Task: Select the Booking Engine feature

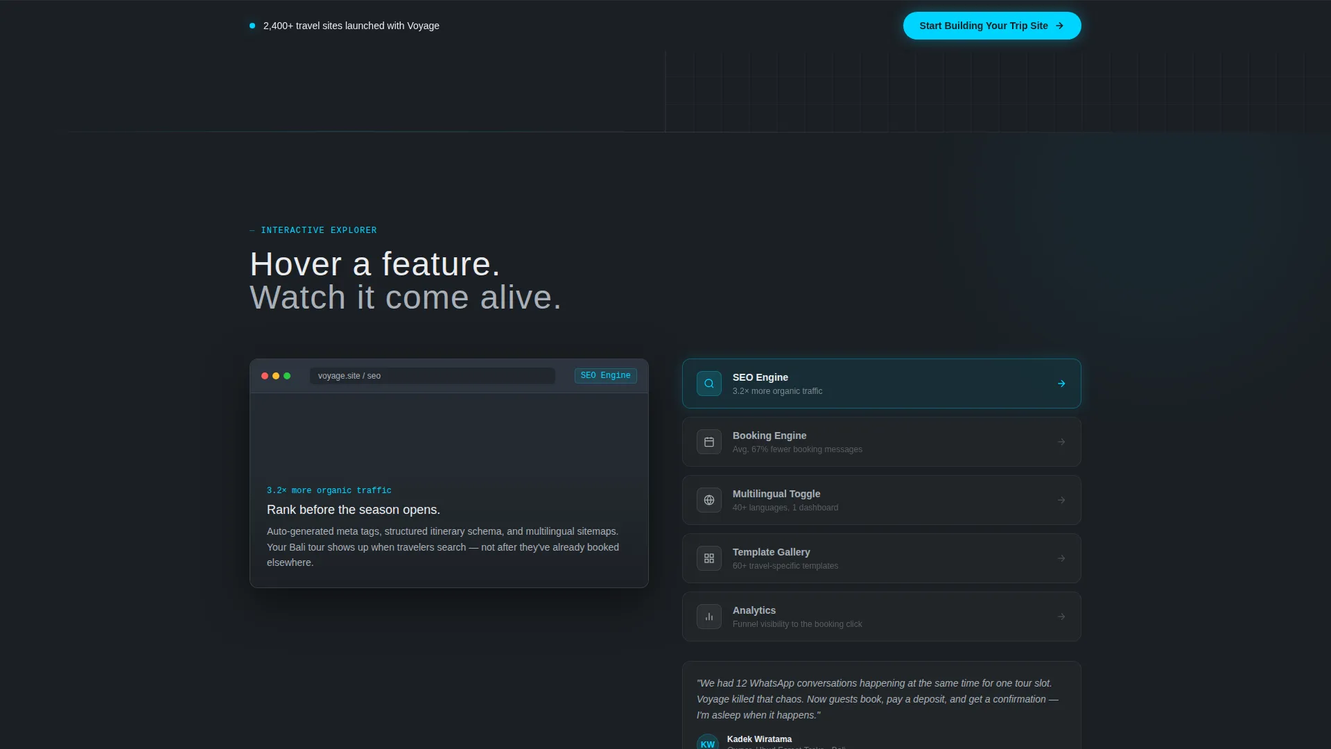Action: [881, 442]
